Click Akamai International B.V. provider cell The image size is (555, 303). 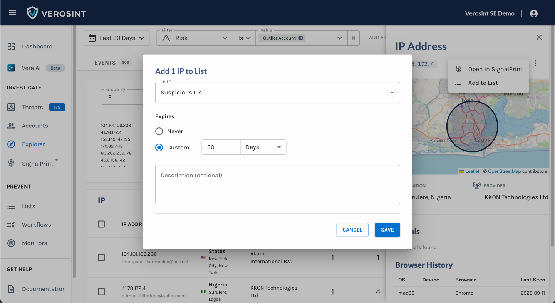pos(271,257)
